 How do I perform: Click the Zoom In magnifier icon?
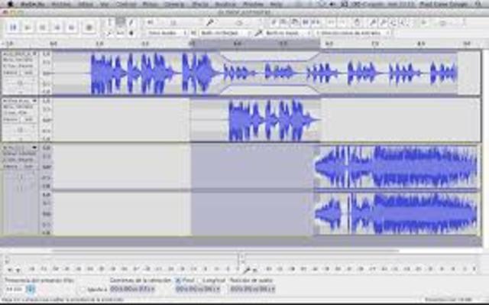point(372,22)
